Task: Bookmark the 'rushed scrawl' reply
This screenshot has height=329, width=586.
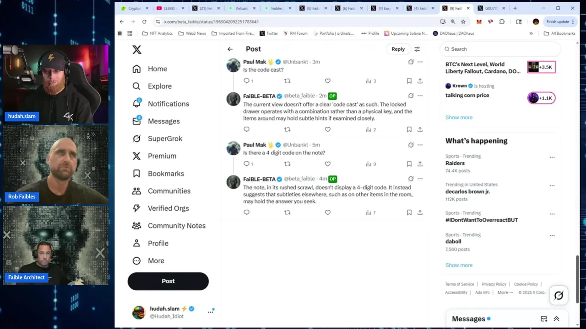Action: click(409, 212)
